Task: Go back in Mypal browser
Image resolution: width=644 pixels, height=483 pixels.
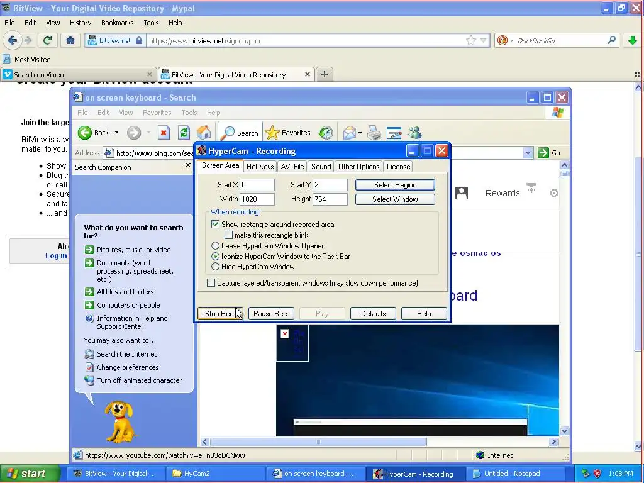Action: click(12, 40)
